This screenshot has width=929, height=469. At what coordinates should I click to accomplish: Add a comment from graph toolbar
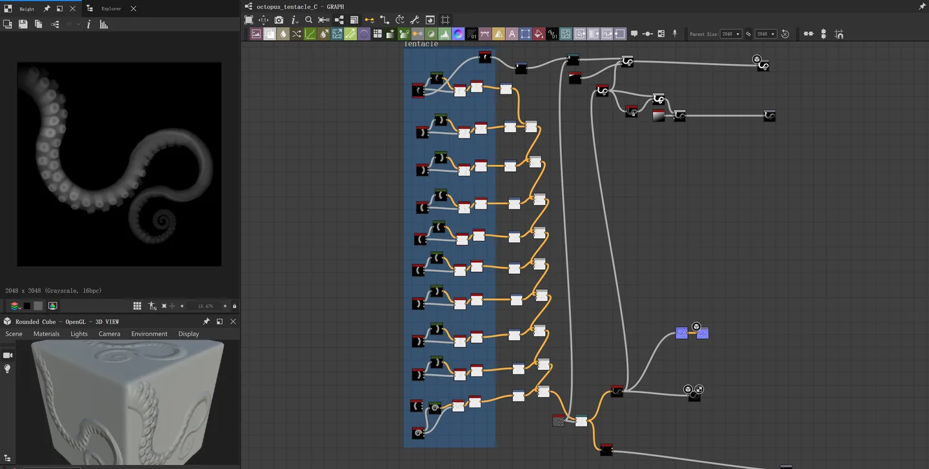click(634, 34)
